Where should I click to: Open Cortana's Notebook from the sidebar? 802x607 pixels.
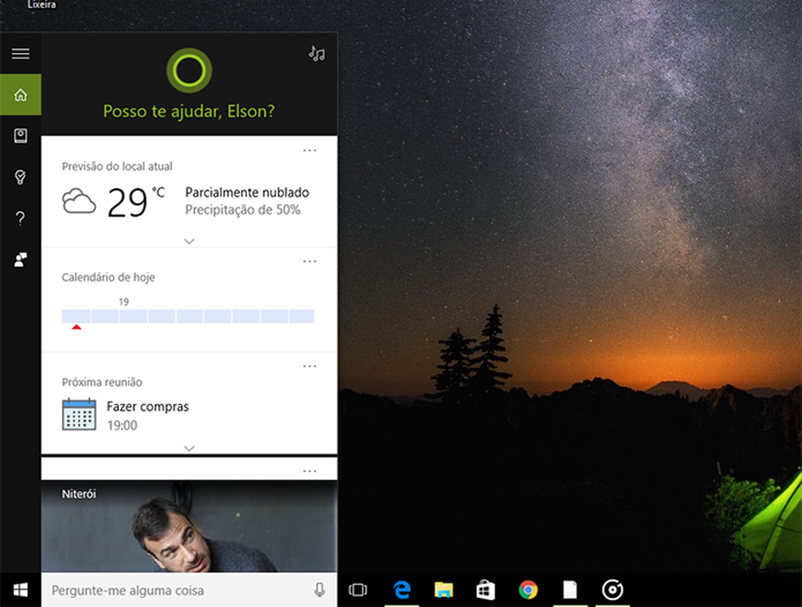[20, 136]
